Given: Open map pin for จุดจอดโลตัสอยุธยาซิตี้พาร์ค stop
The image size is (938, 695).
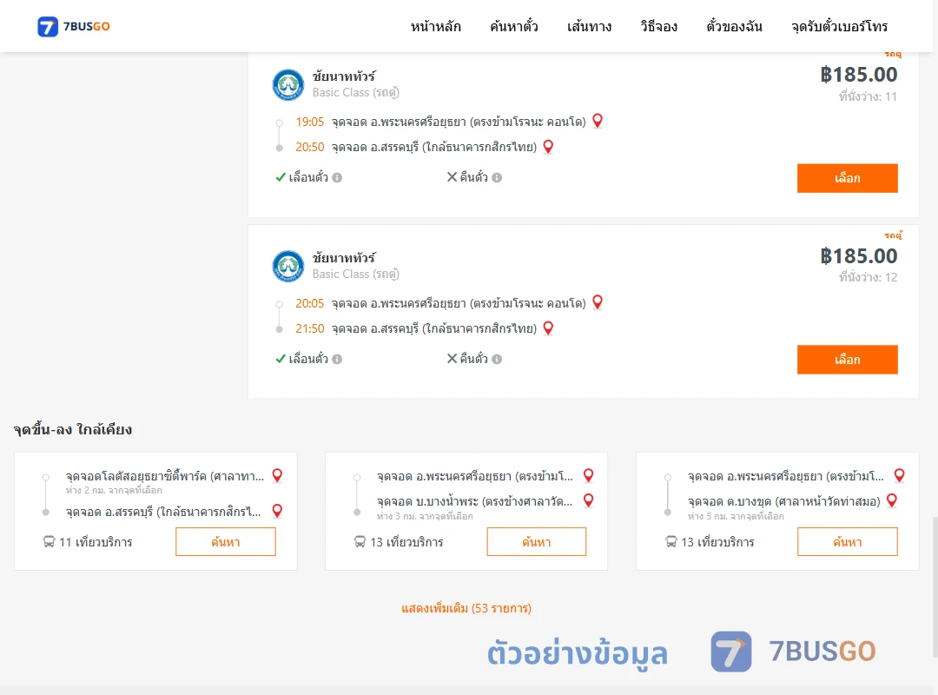Looking at the screenshot, I should coord(277,475).
